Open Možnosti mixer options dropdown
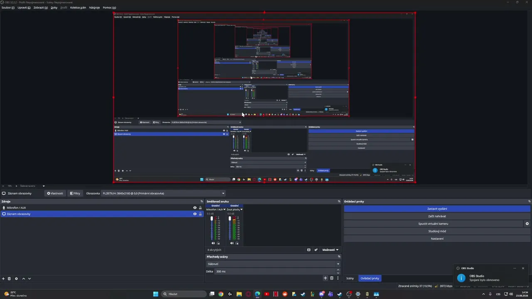Viewport: 532px width, 299px height. pyautogui.click(x=330, y=250)
